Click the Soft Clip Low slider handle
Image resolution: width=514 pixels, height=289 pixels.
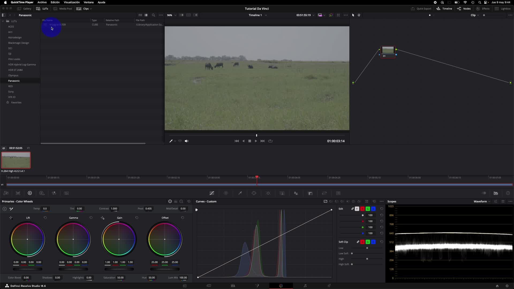pos(367,248)
